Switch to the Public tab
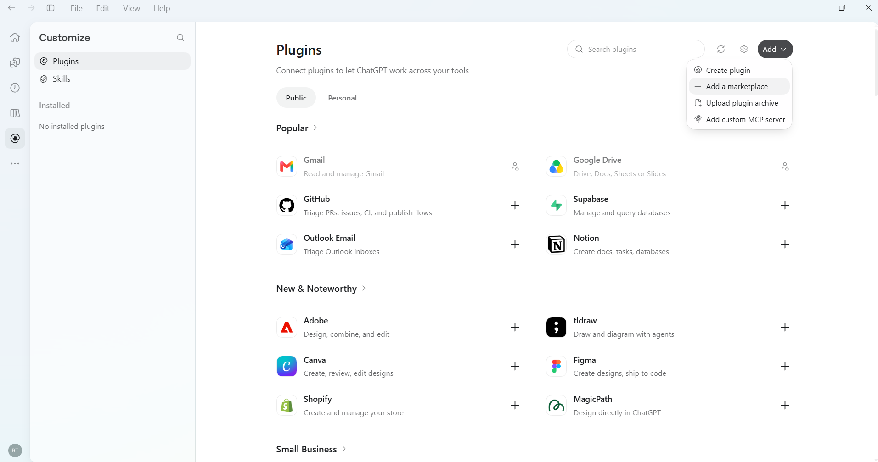878x462 pixels. click(x=296, y=98)
